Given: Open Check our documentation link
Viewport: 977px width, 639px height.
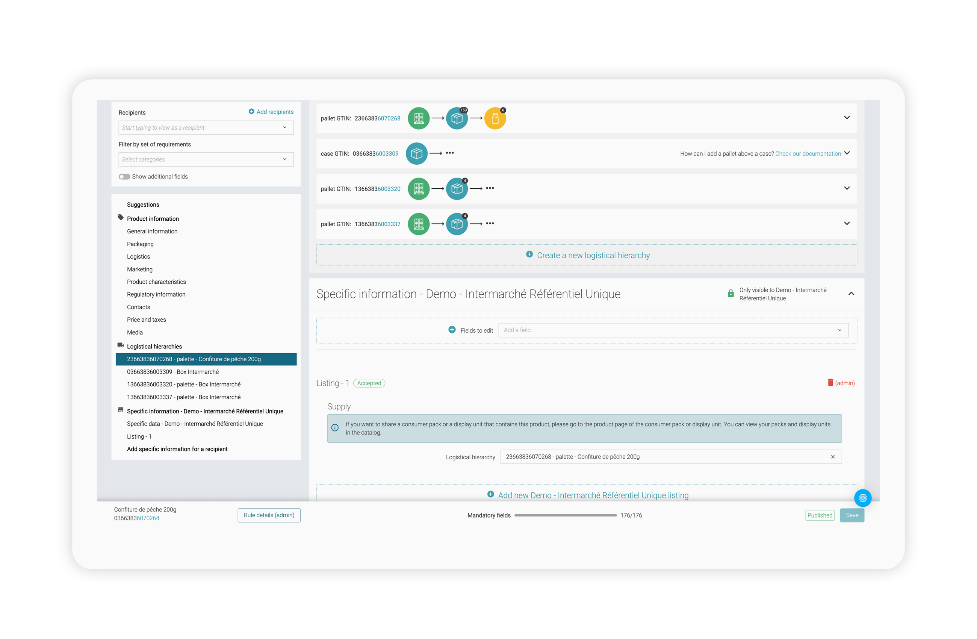Looking at the screenshot, I should tap(808, 154).
